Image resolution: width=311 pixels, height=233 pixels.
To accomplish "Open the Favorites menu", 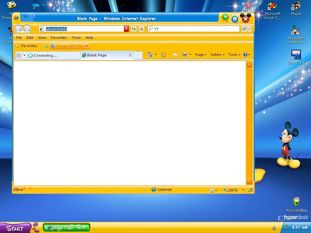I will (59, 38).
